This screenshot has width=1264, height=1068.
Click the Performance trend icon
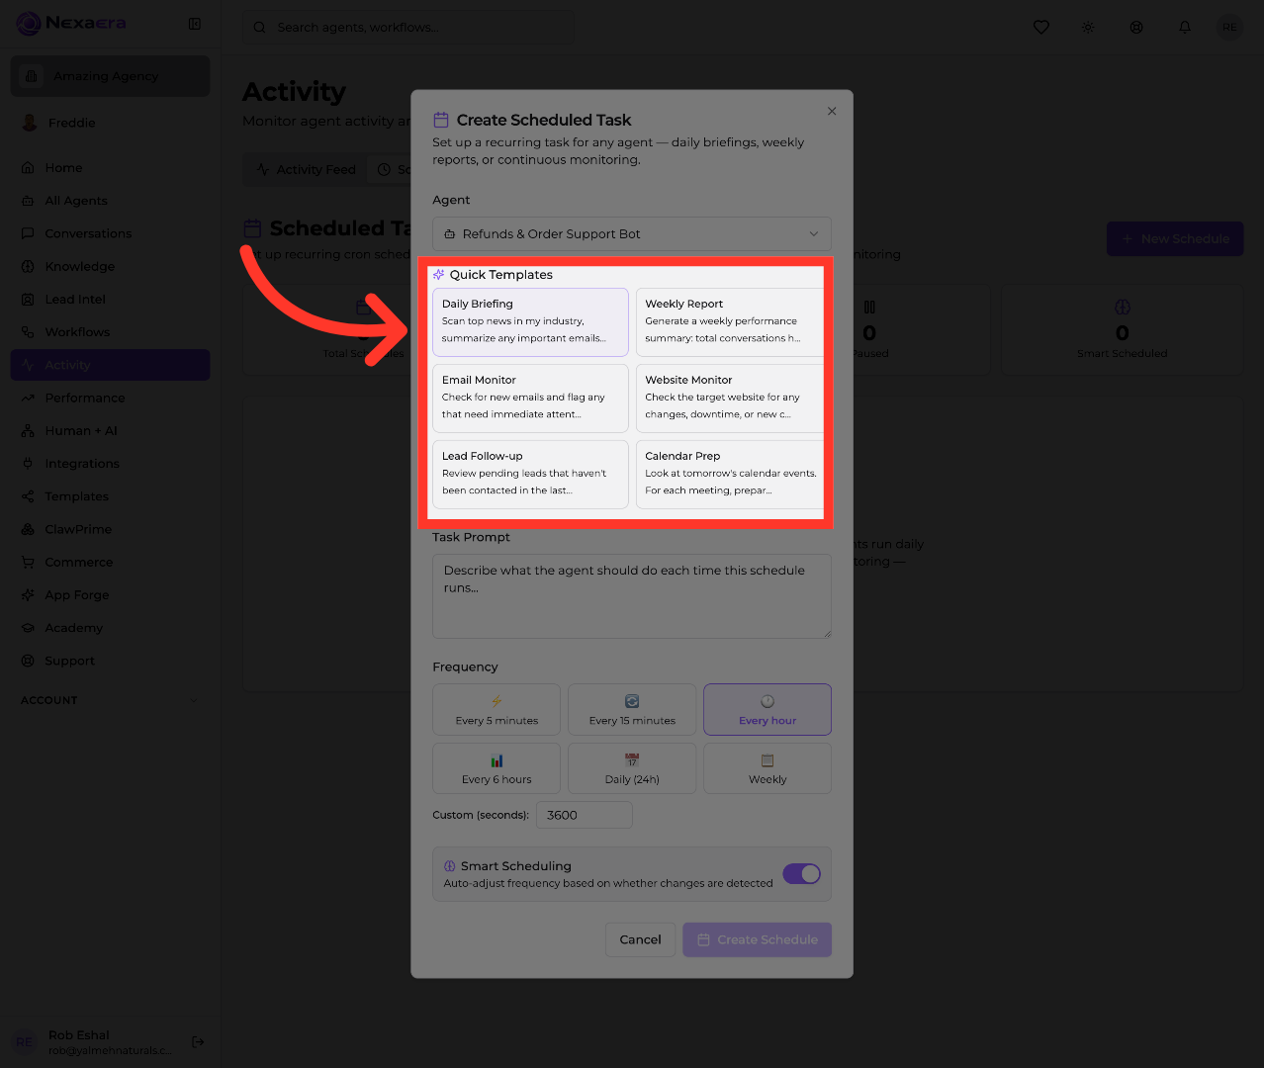click(28, 398)
